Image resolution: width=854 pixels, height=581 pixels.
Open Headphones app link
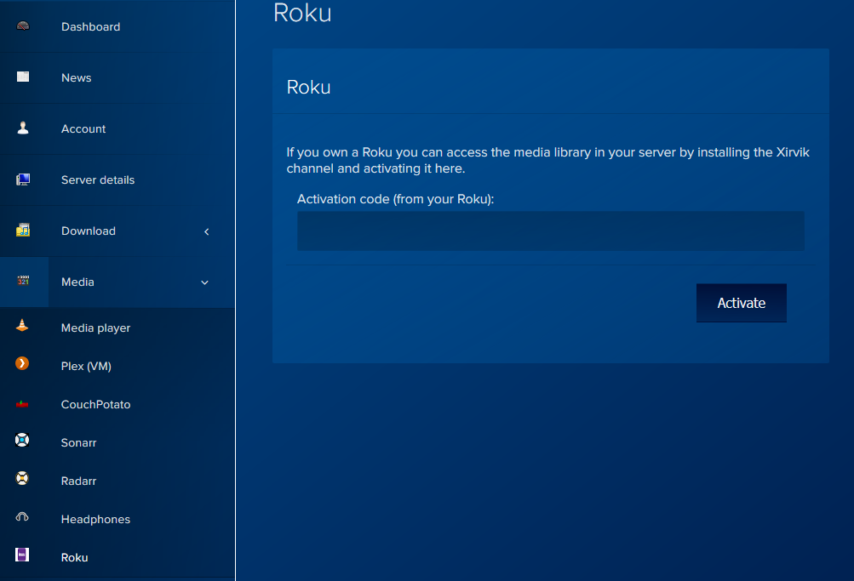[x=95, y=520]
